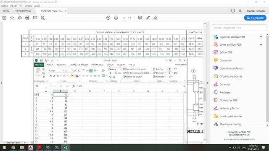The image size is (269, 151).
Task: Toggle underline S formatting in Excel
Action: pos(58,76)
